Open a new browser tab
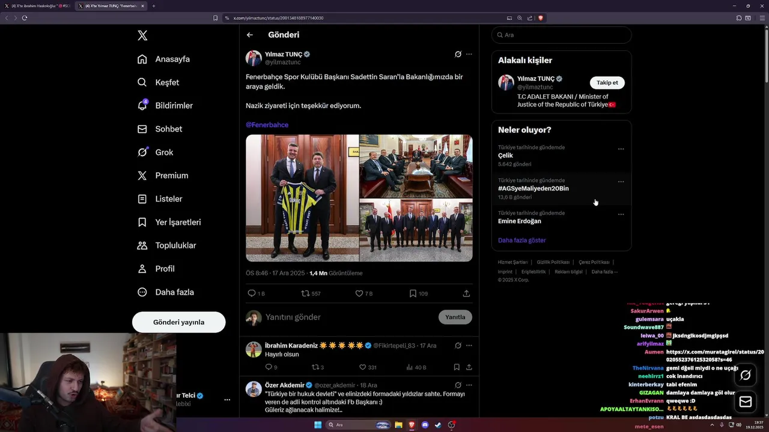Image resolution: width=769 pixels, height=432 pixels. click(154, 6)
